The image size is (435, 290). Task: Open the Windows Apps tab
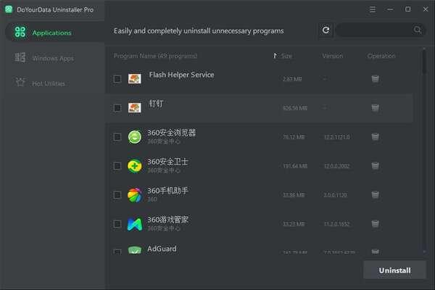(x=53, y=58)
